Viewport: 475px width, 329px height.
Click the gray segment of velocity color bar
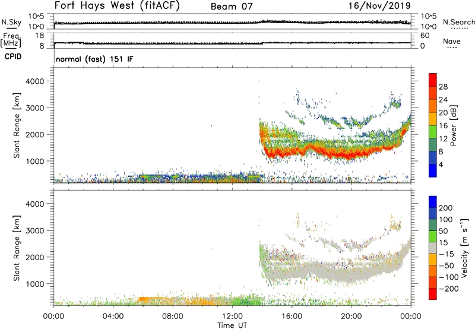[433, 248]
